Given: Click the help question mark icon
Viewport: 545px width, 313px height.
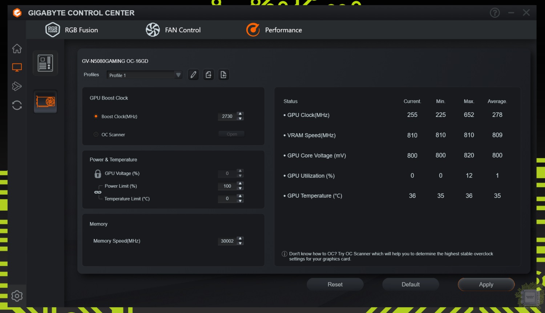Looking at the screenshot, I should tap(494, 13).
